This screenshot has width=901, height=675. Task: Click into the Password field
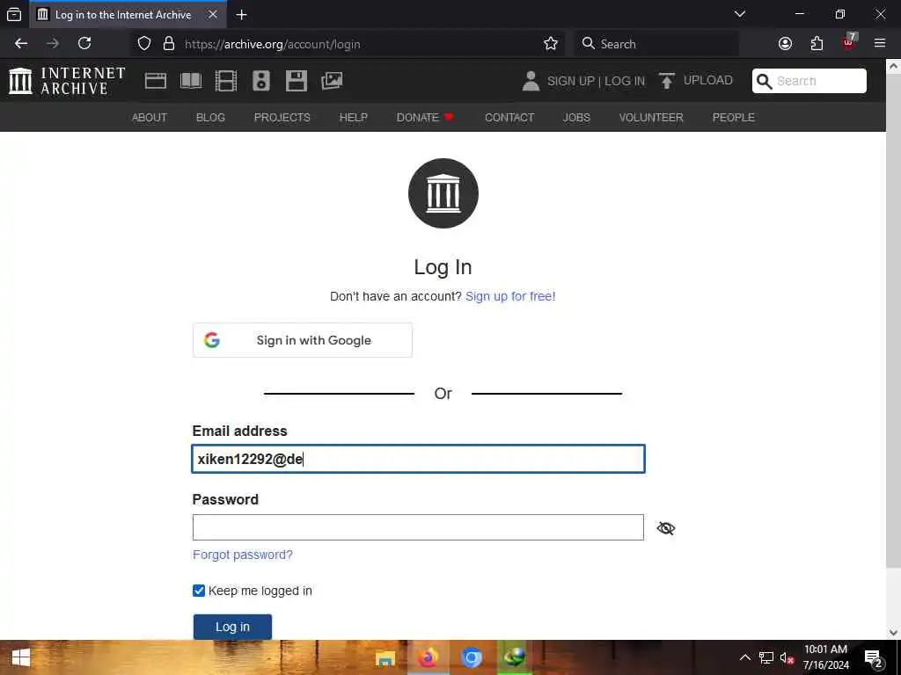point(418,527)
